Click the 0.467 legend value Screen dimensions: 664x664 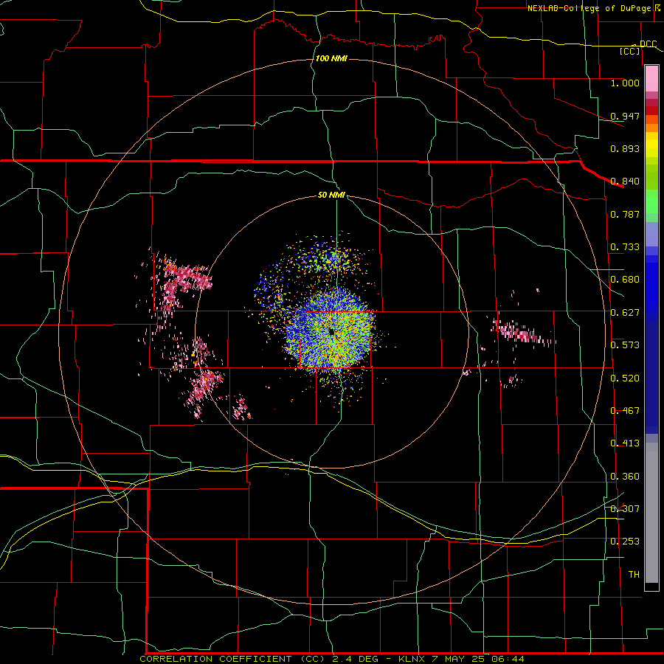coord(625,411)
